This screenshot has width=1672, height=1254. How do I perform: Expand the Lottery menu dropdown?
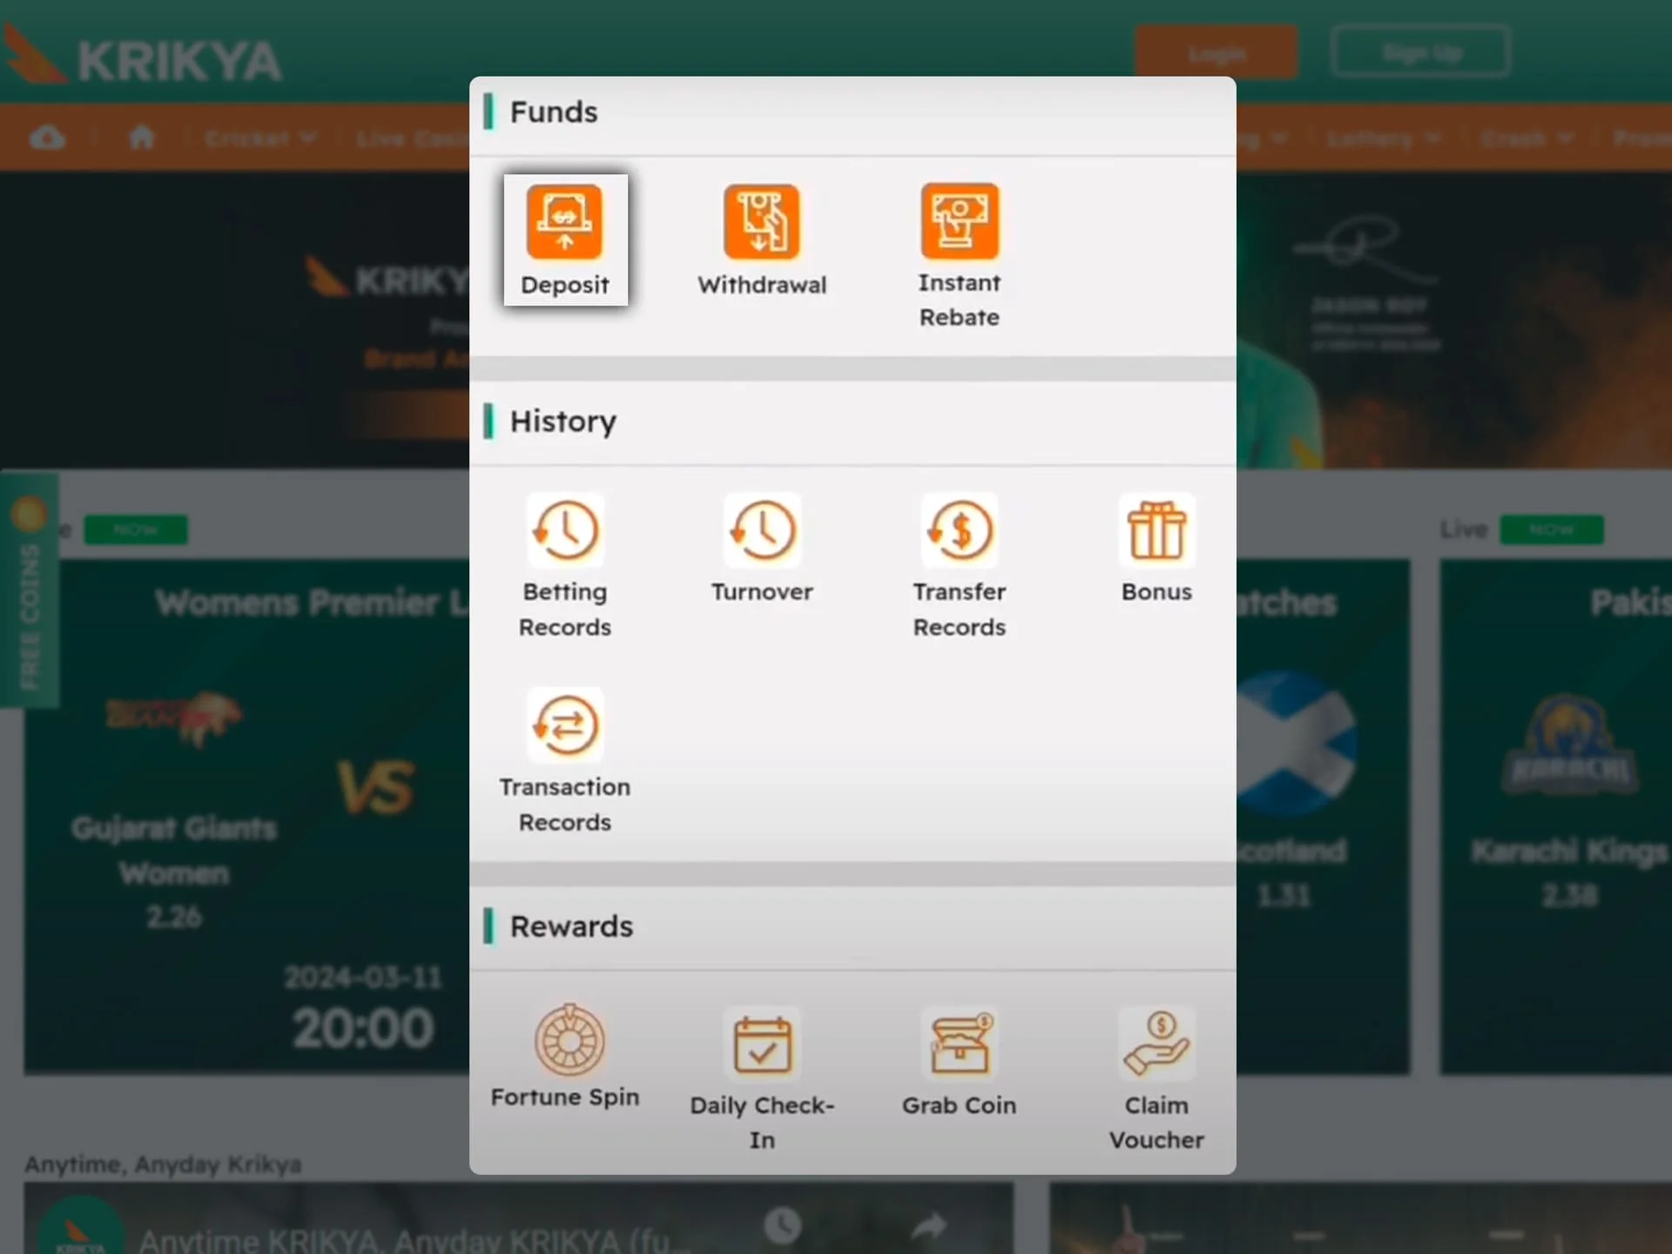point(1385,138)
